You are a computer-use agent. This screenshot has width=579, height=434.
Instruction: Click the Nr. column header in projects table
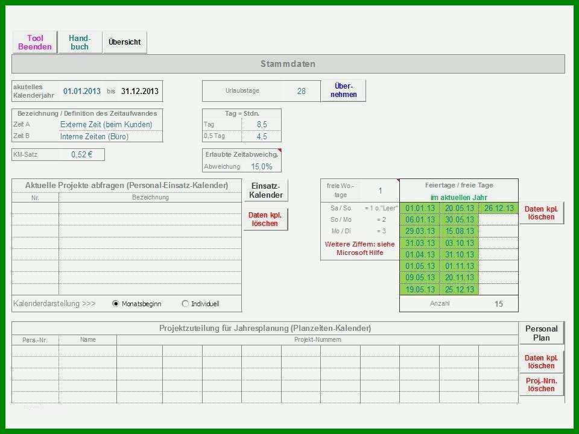coord(35,198)
